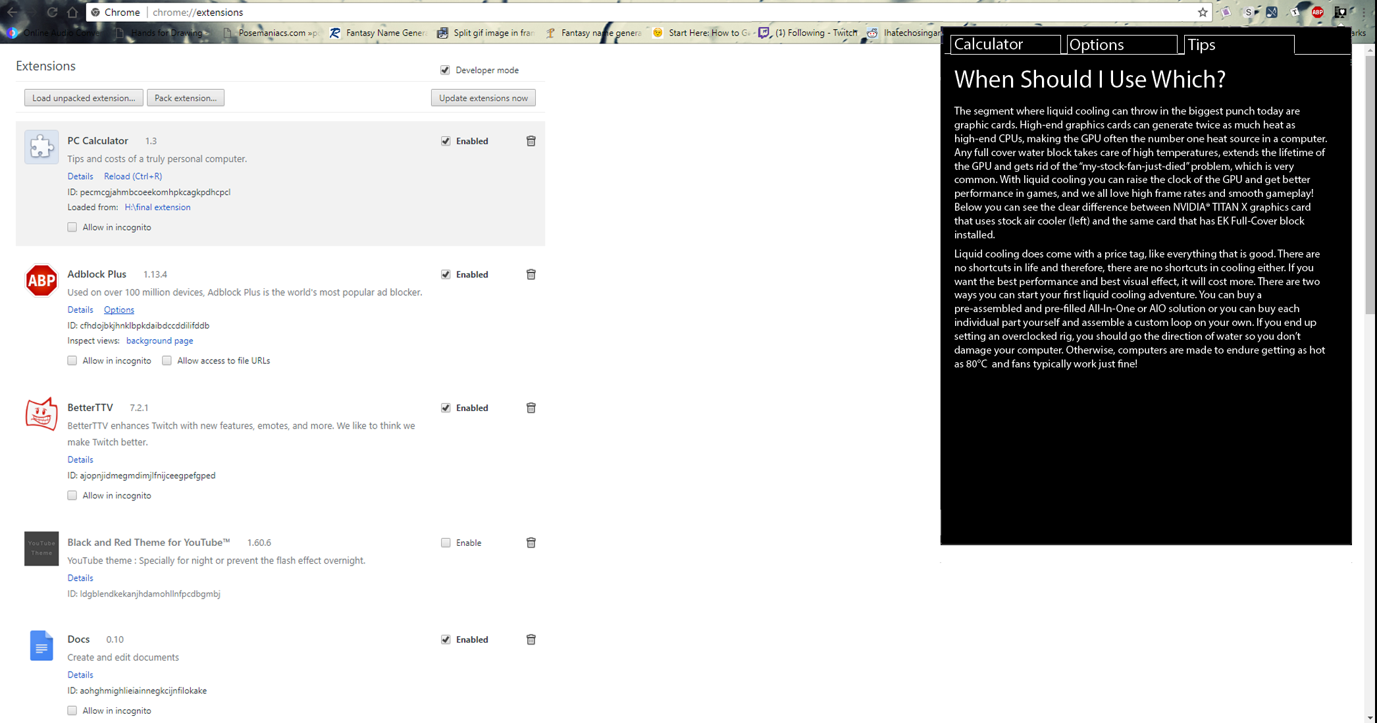This screenshot has width=1377, height=723.
Task: Switch to the Calculator tab in popup
Action: (x=1005, y=44)
